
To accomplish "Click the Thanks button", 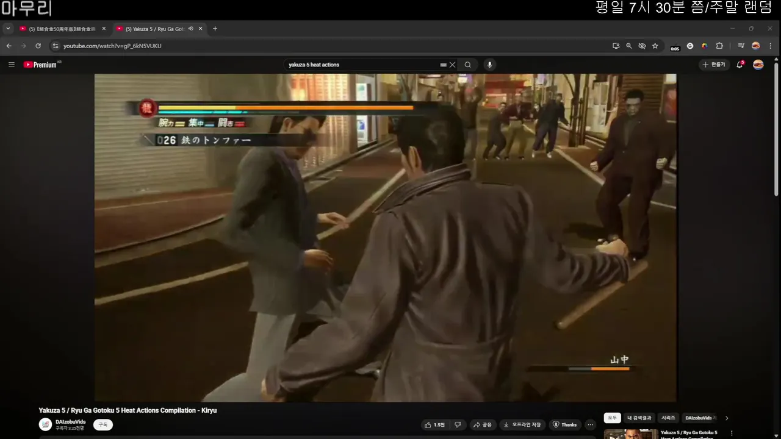I will click(565, 424).
